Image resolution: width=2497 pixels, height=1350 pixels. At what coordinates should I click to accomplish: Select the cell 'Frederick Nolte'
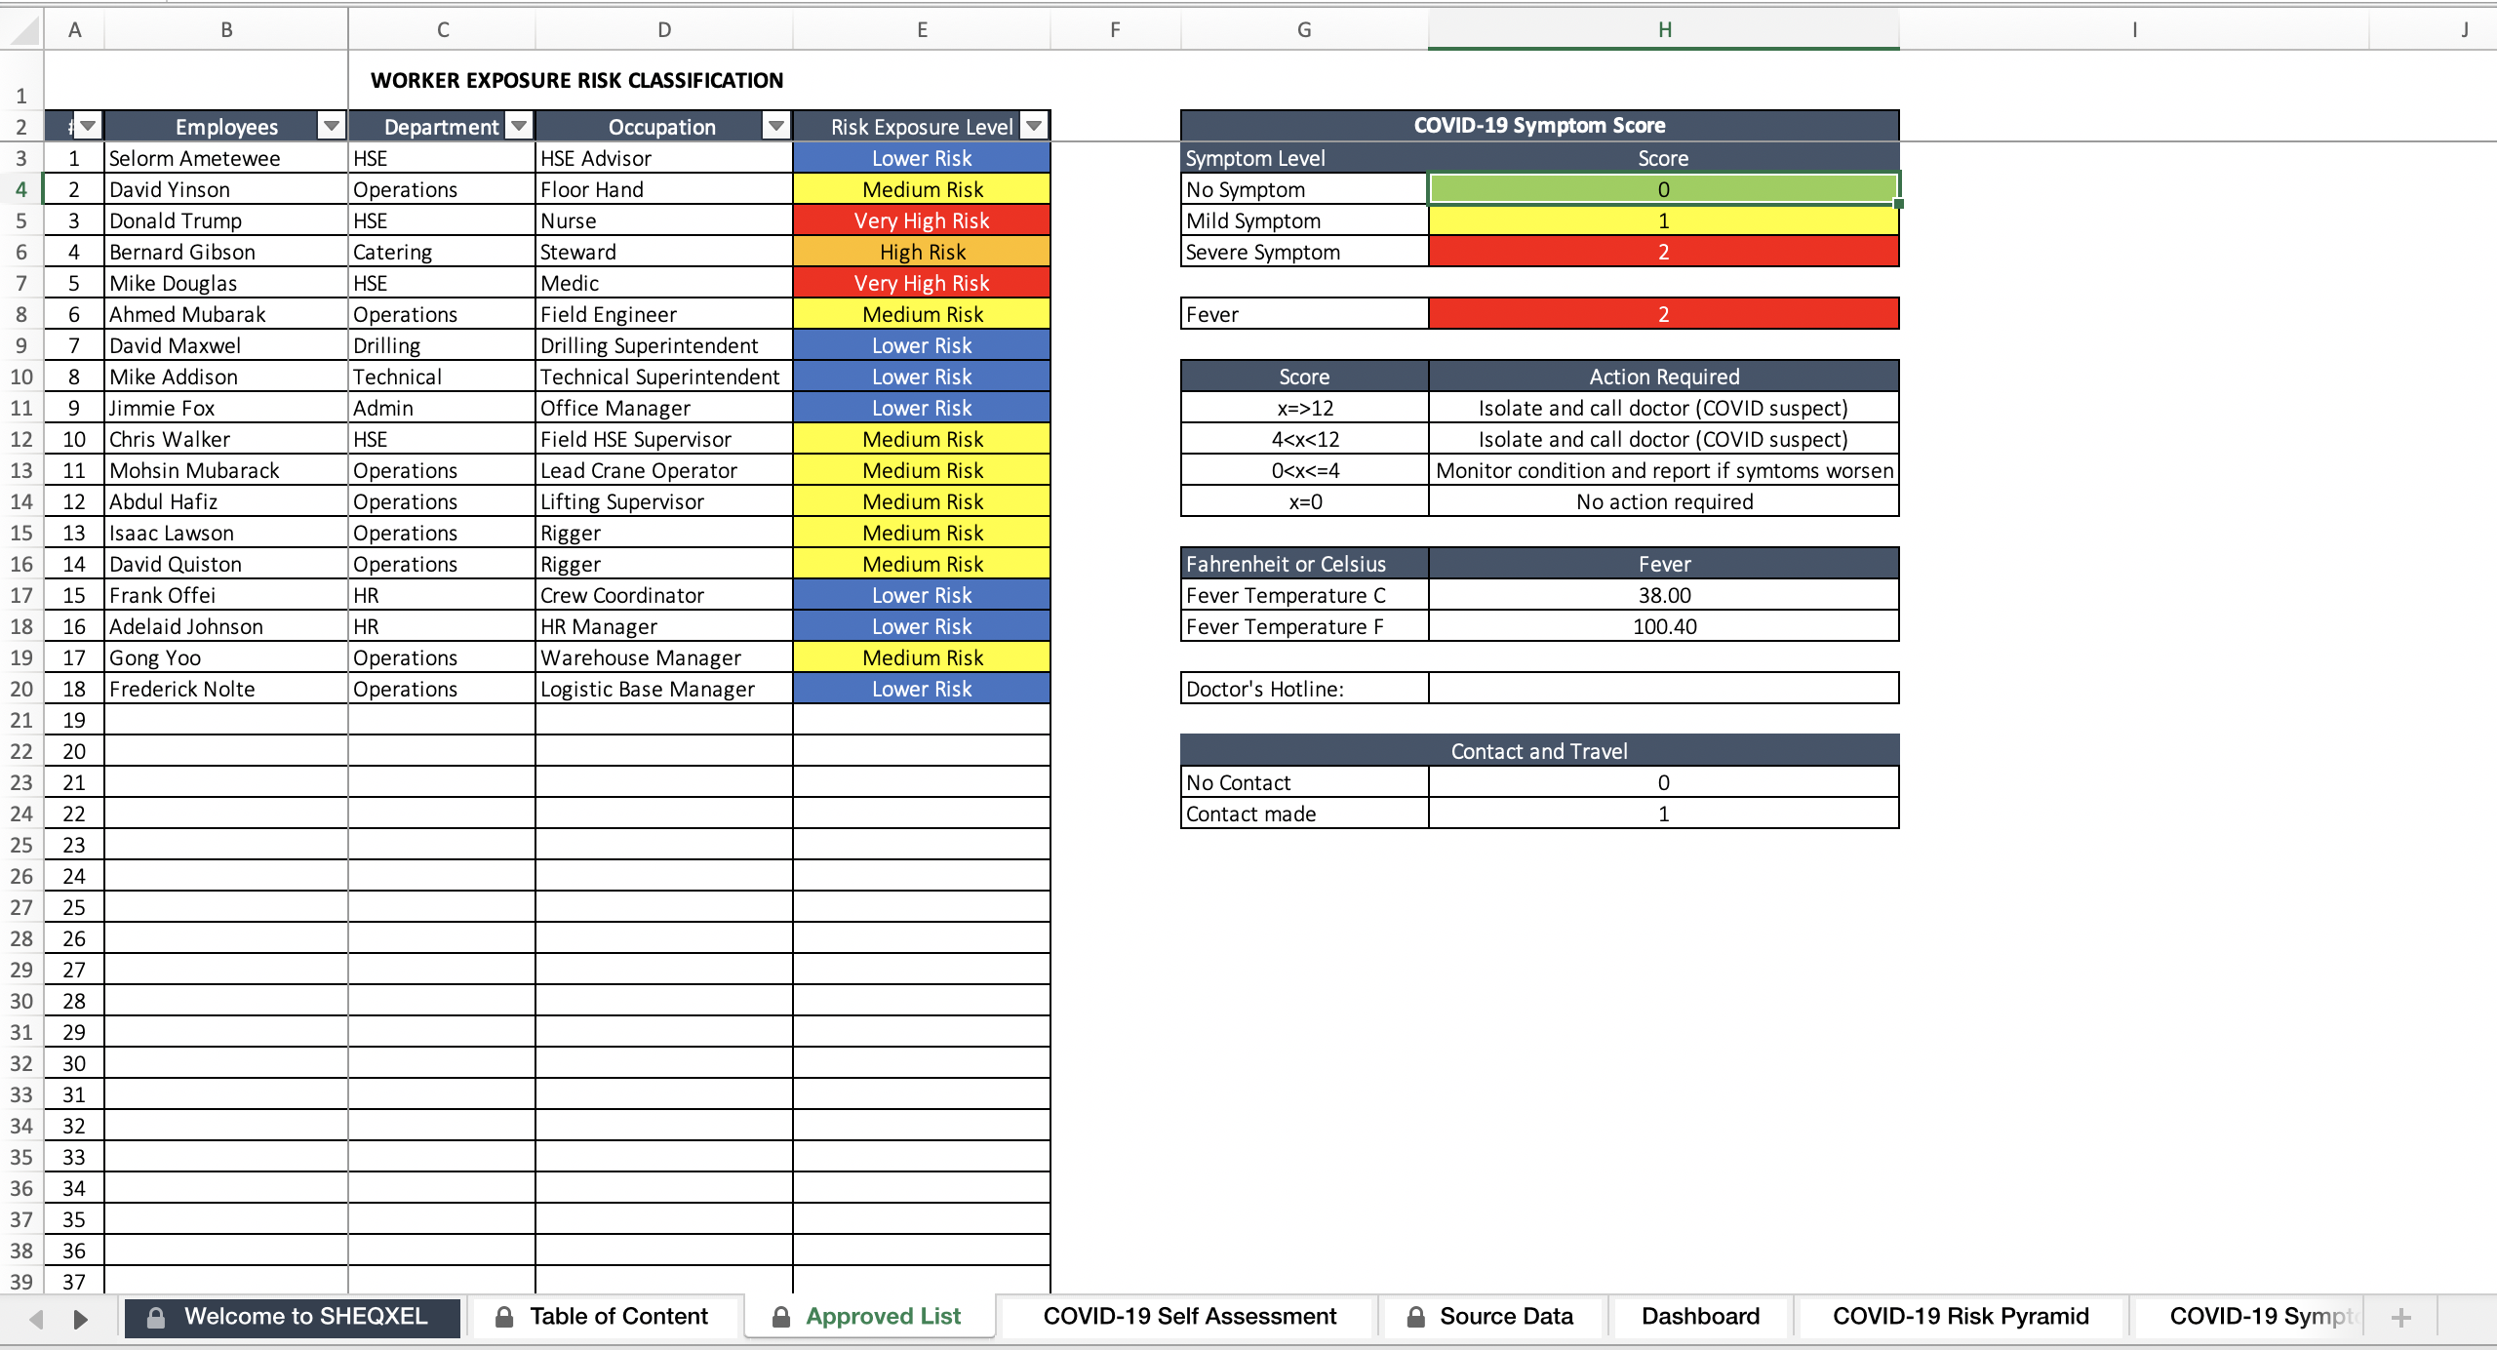(x=226, y=689)
